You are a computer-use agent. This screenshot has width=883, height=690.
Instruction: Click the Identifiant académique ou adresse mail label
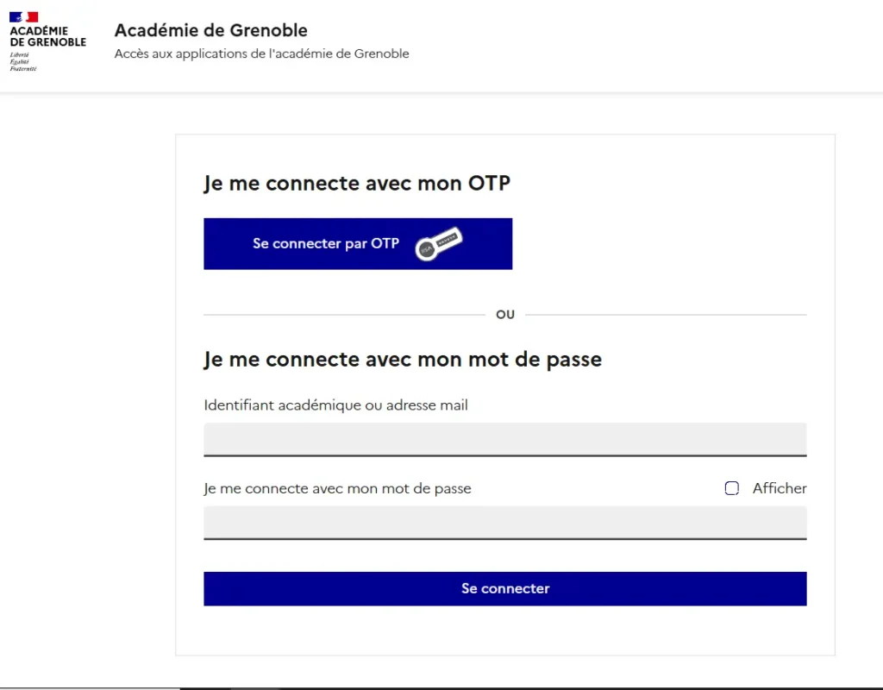(x=335, y=405)
